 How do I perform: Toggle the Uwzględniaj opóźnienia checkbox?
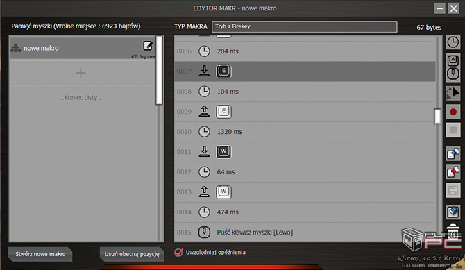[179, 252]
